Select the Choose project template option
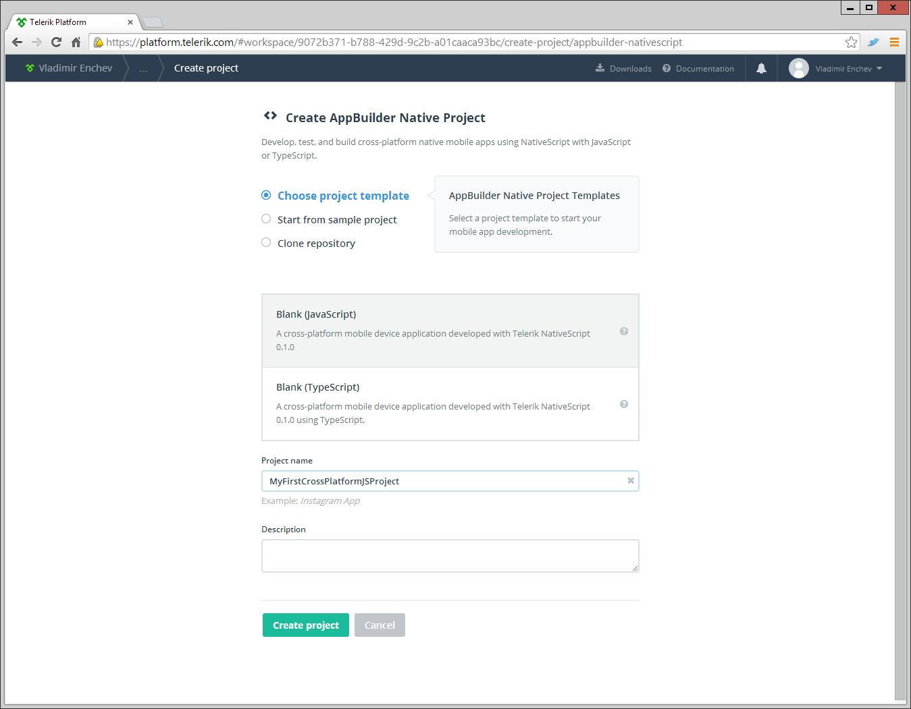The height and width of the screenshot is (709, 911). 266,195
